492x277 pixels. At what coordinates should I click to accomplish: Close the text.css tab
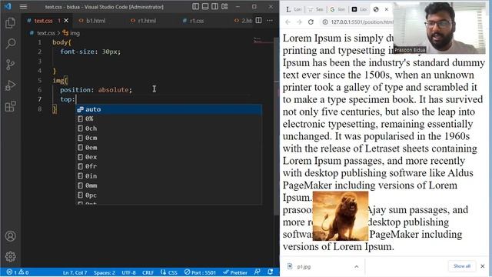coord(66,21)
